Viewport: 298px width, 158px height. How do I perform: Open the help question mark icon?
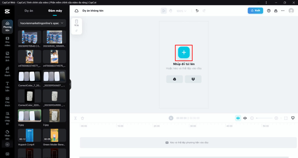269,11
